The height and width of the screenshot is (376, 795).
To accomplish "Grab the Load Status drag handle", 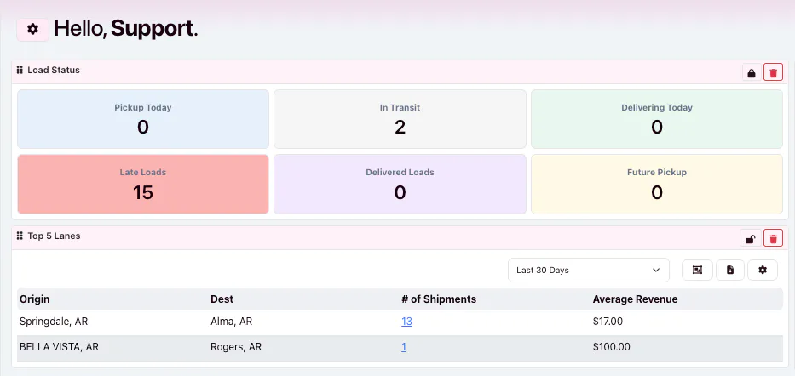I will pos(20,70).
